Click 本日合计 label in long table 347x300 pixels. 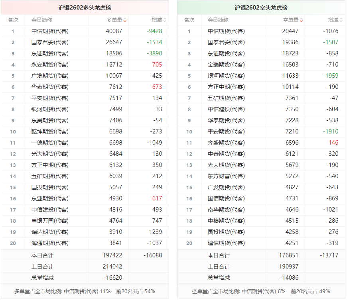pos(42,255)
